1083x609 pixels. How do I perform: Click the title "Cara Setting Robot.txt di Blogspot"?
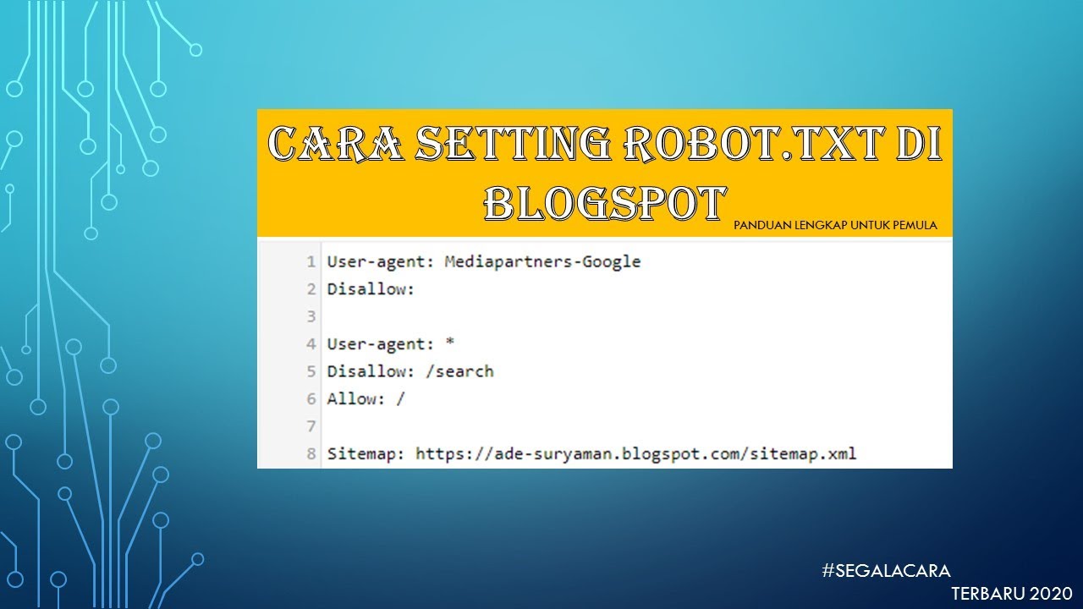(x=604, y=173)
